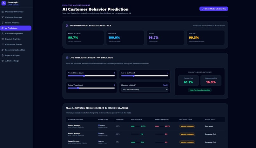
Task: Click the 100.0% precision value
Action: click(x=114, y=37)
